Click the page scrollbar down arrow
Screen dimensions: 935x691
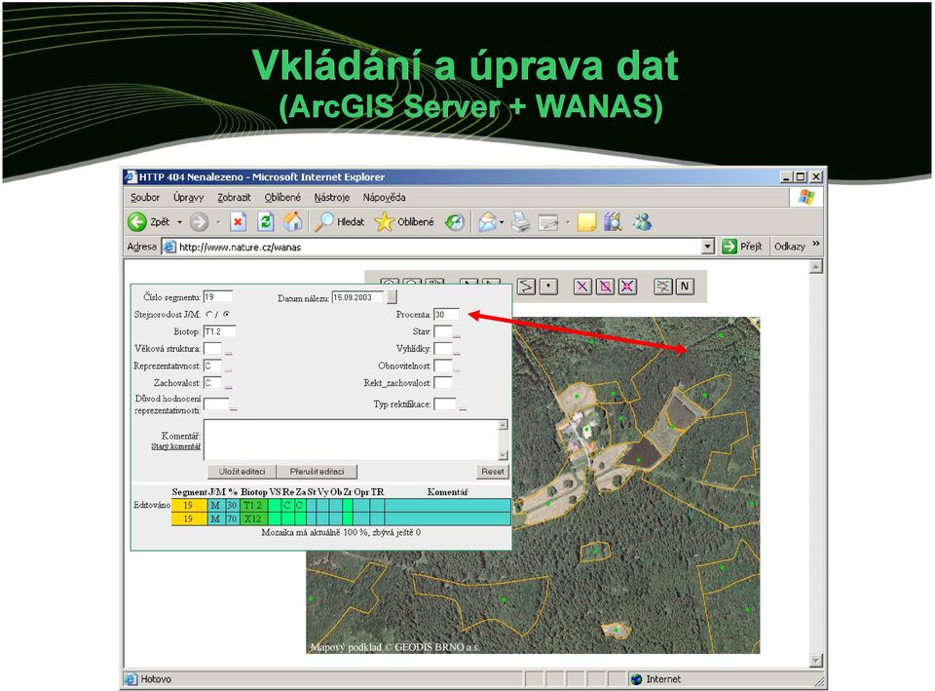pos(816,661)
